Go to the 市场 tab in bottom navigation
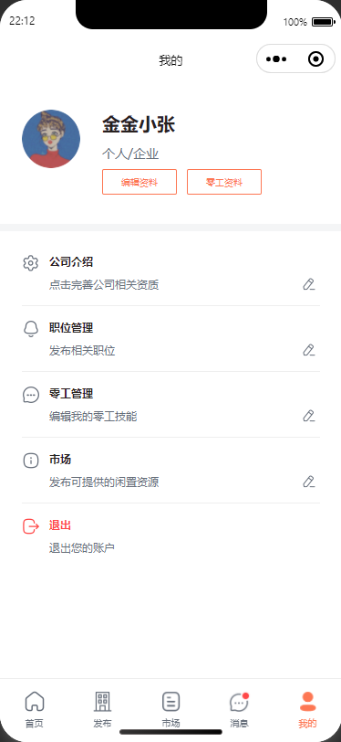This screenshot has width=341, height=742. click(x=170, y=709)
